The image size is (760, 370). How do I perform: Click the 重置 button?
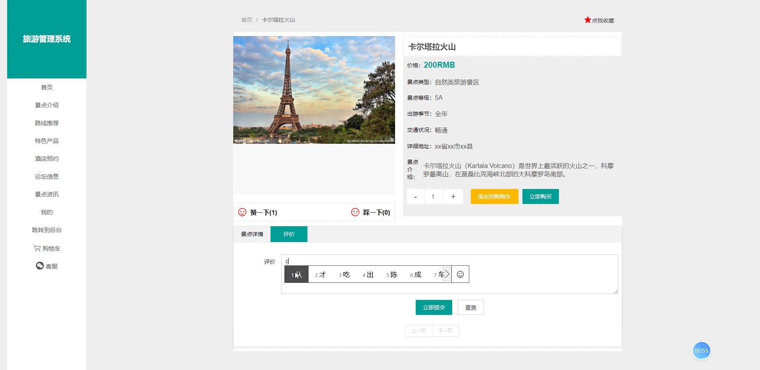(470, 307)
